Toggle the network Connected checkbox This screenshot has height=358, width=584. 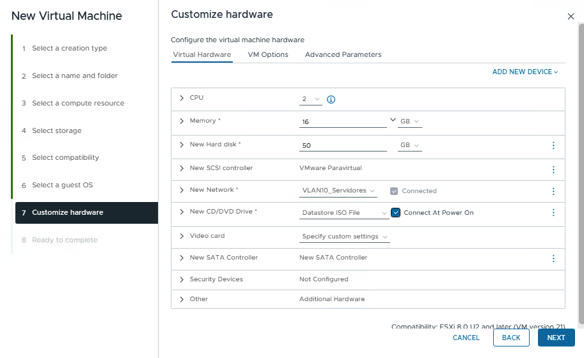(x=394, y=191)
